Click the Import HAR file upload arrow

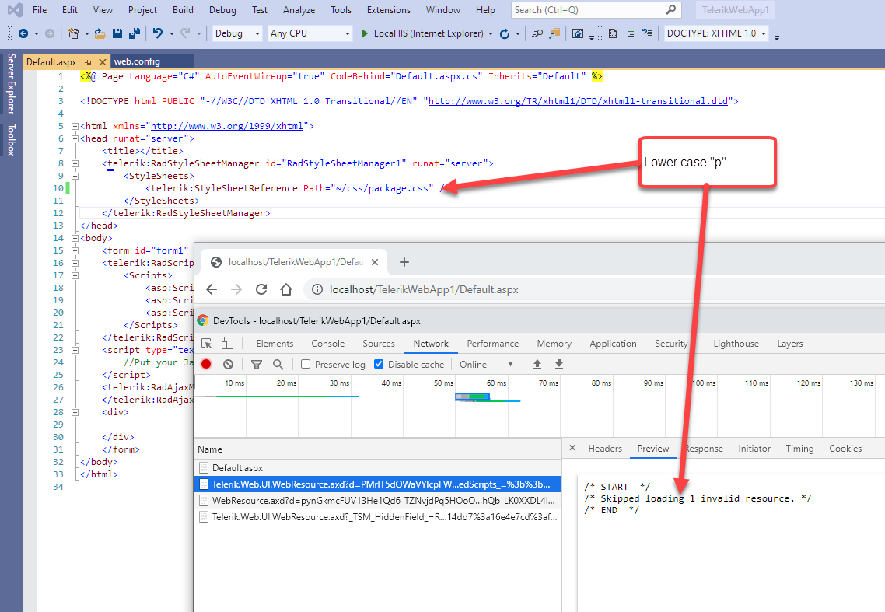click(537, 364)
